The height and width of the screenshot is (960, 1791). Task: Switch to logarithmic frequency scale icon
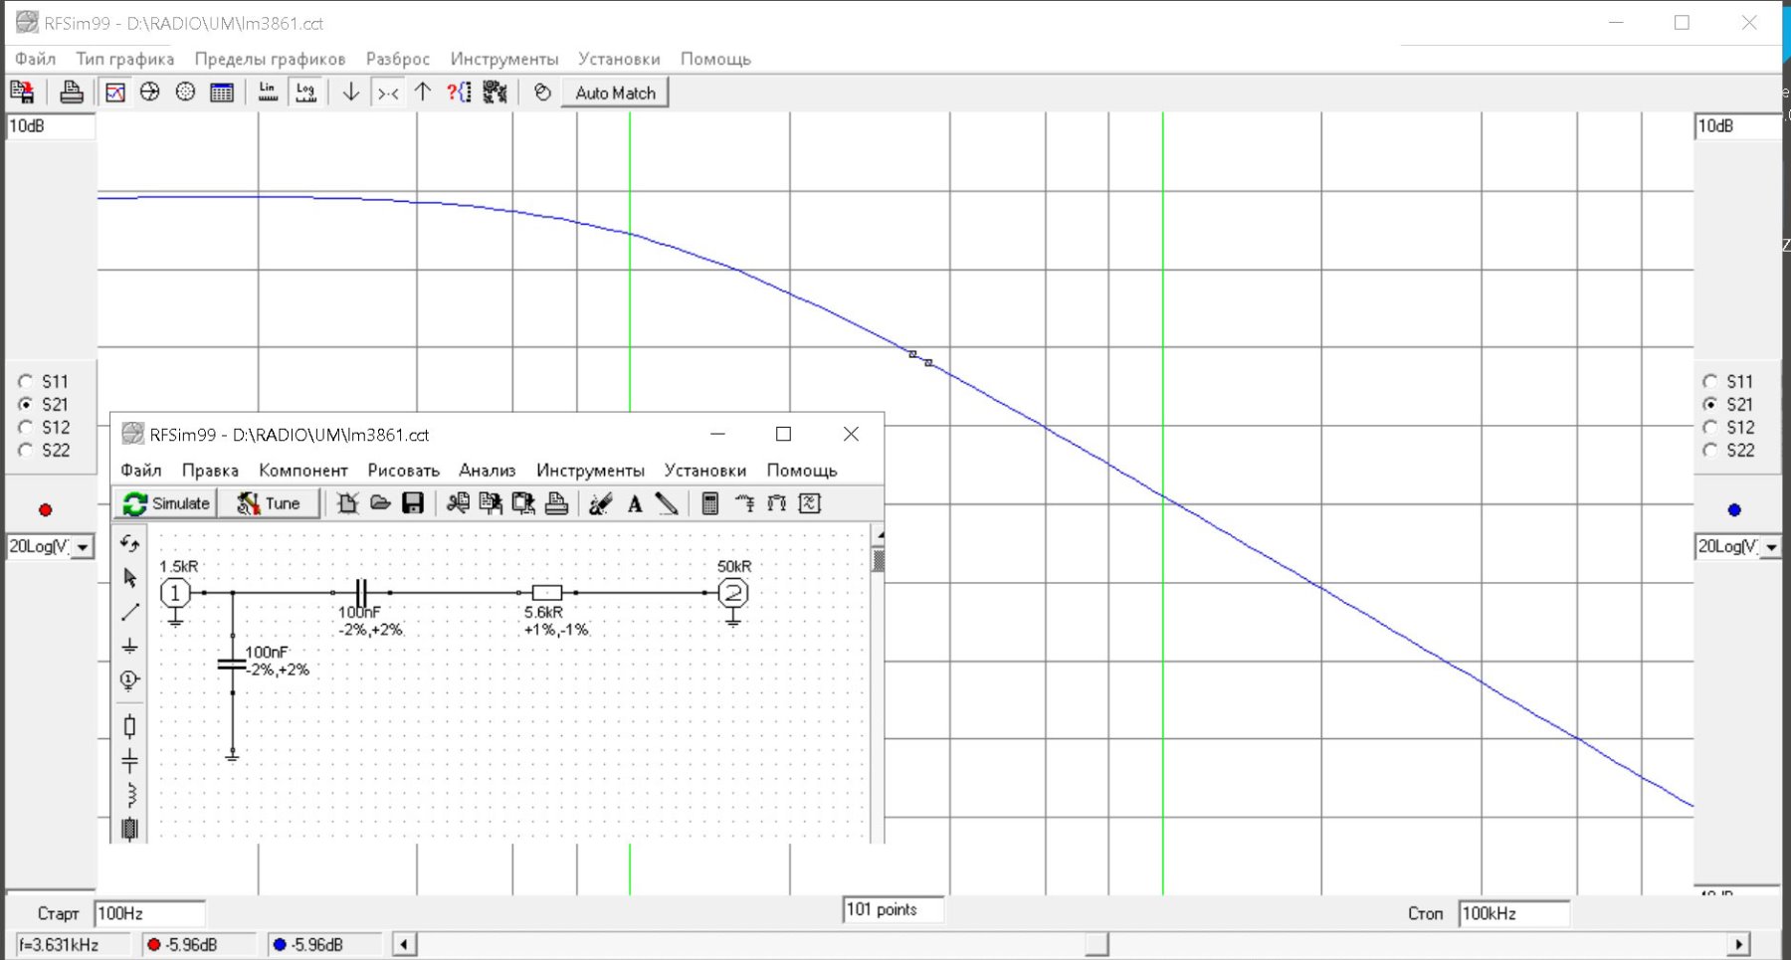point(305,93)
